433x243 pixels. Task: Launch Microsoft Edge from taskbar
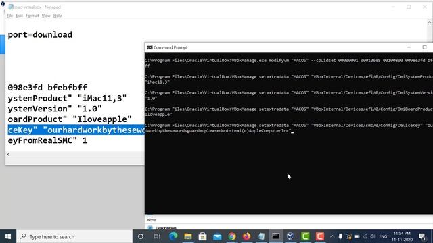pyautogui.click(x=173, y=236)
